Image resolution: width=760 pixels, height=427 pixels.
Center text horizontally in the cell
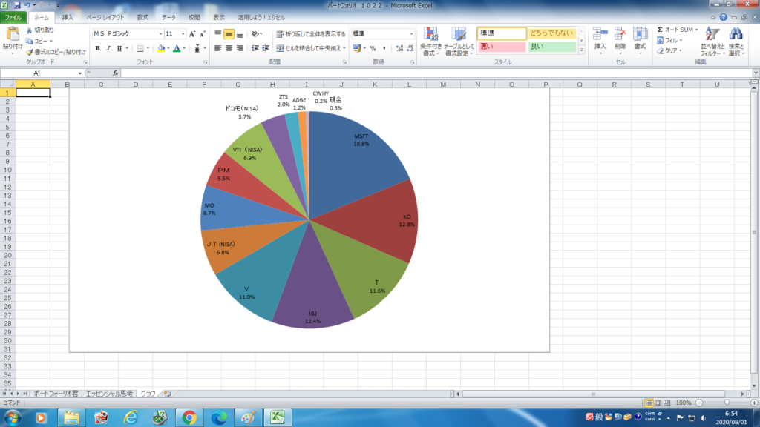point(229,48)
